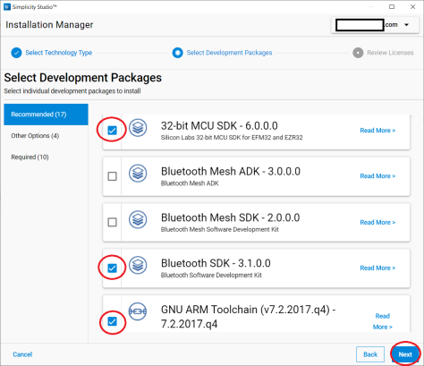Click Select Development Packages step label

pos(229,53)
